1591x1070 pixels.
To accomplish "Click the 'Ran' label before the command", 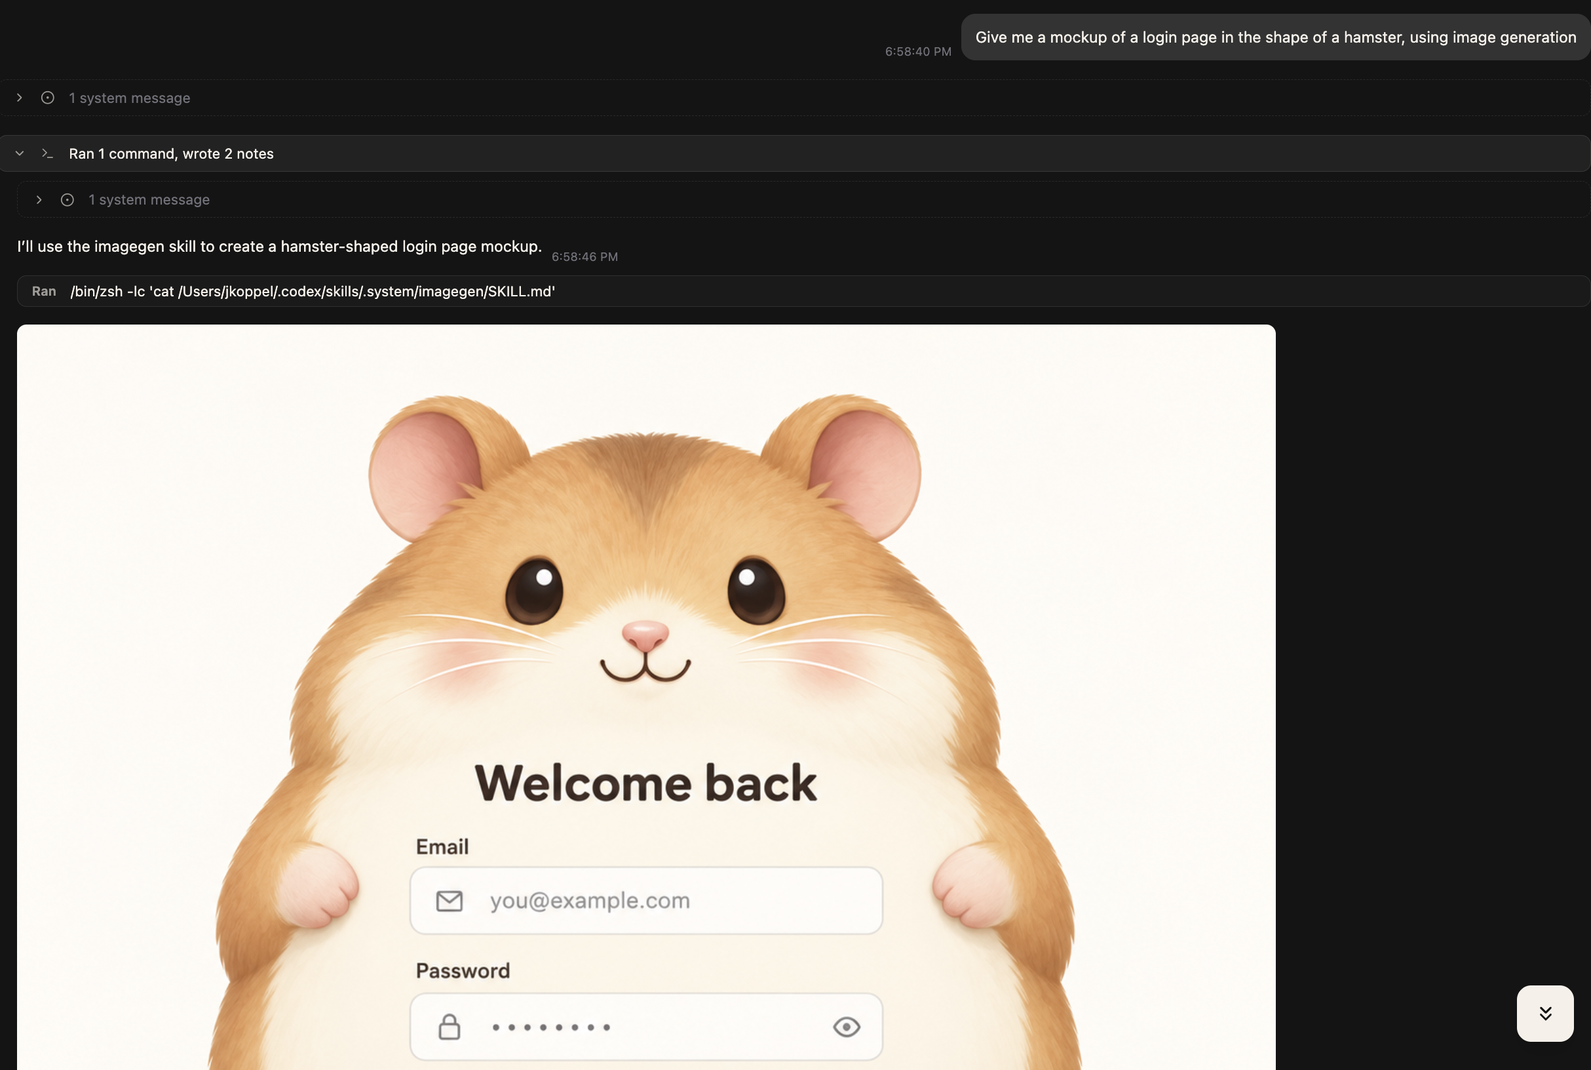I will point(44,291).
